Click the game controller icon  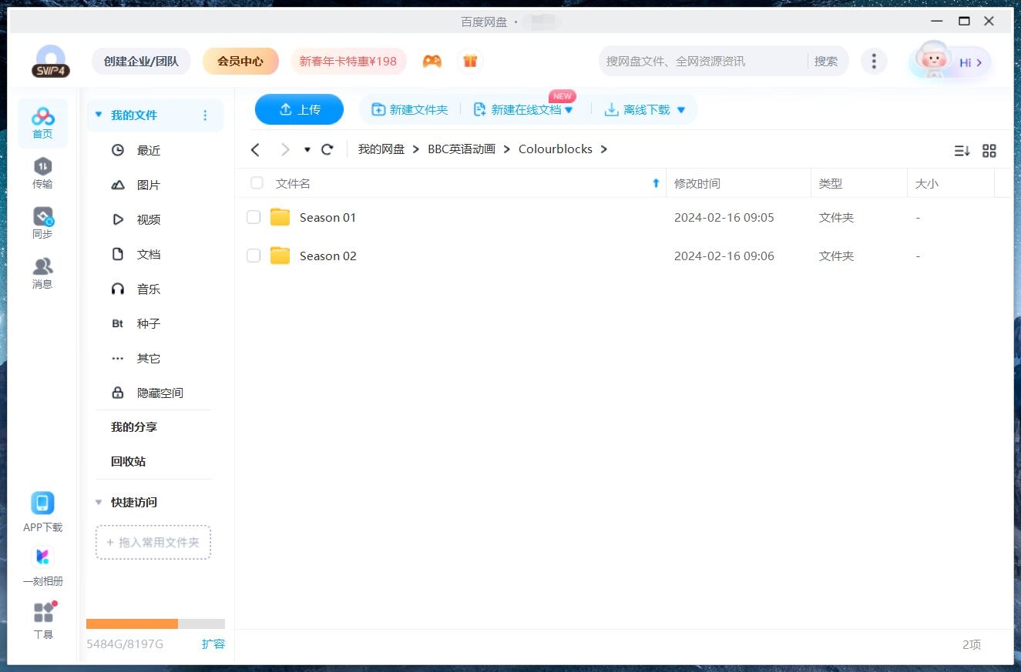[x=432, y=61]
